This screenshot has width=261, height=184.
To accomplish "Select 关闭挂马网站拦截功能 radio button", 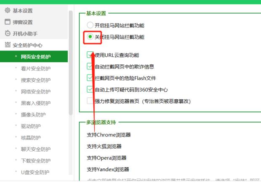I will [90, 37].
